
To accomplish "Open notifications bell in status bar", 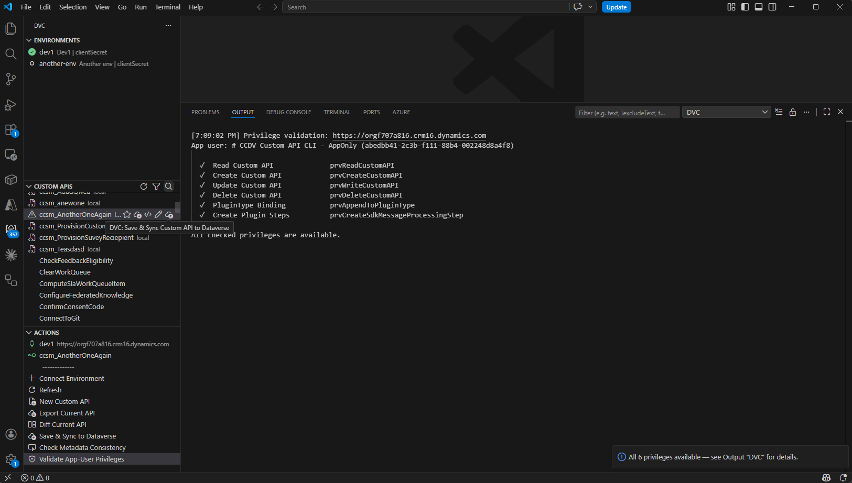I will pos(843,478).
